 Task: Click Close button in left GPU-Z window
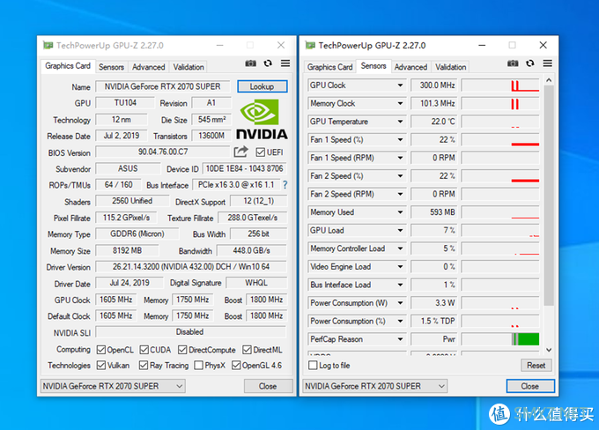(x=268, y=386)
